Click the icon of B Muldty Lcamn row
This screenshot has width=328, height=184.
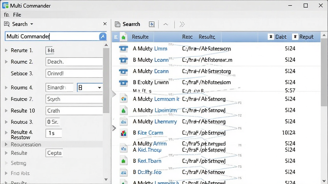tap(123, 60)
